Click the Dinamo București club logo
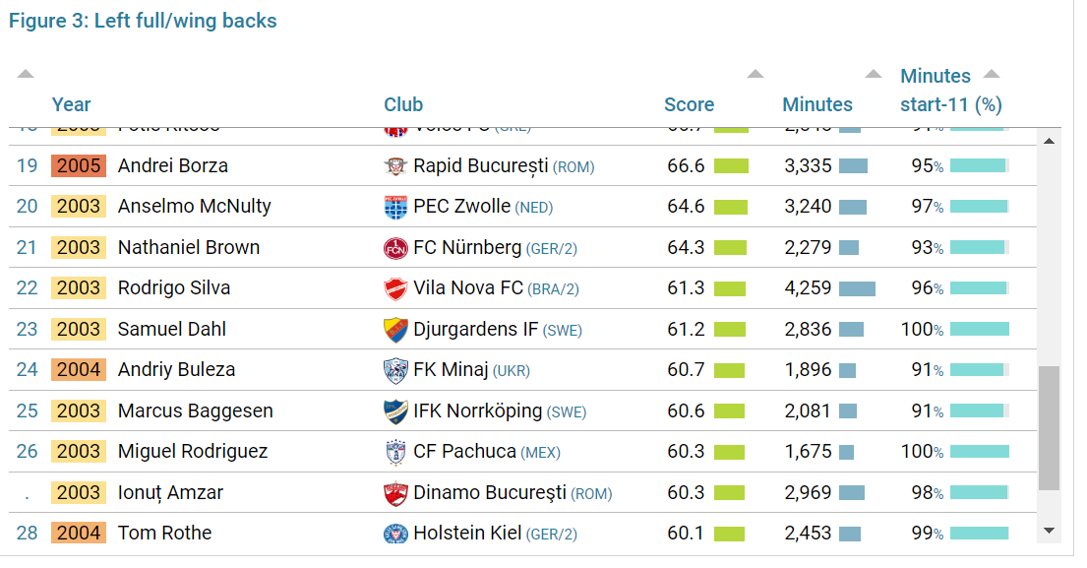Screen dimensions: 1087x568 pyautogui.click(x=395, y=493)
